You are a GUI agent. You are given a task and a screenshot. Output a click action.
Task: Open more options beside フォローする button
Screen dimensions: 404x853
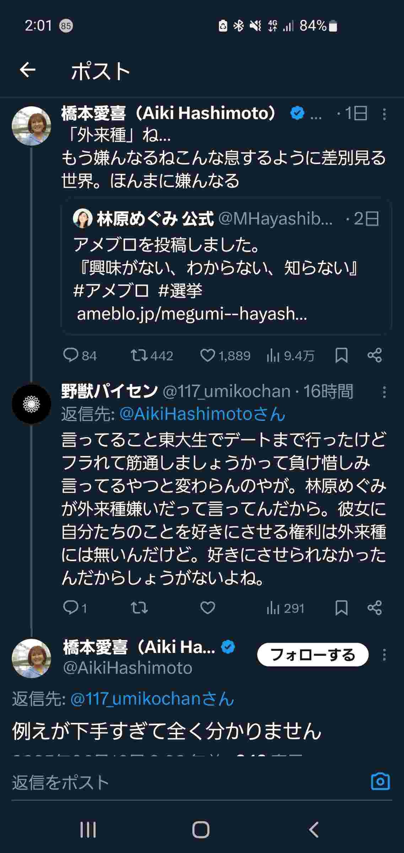point(384,655)
